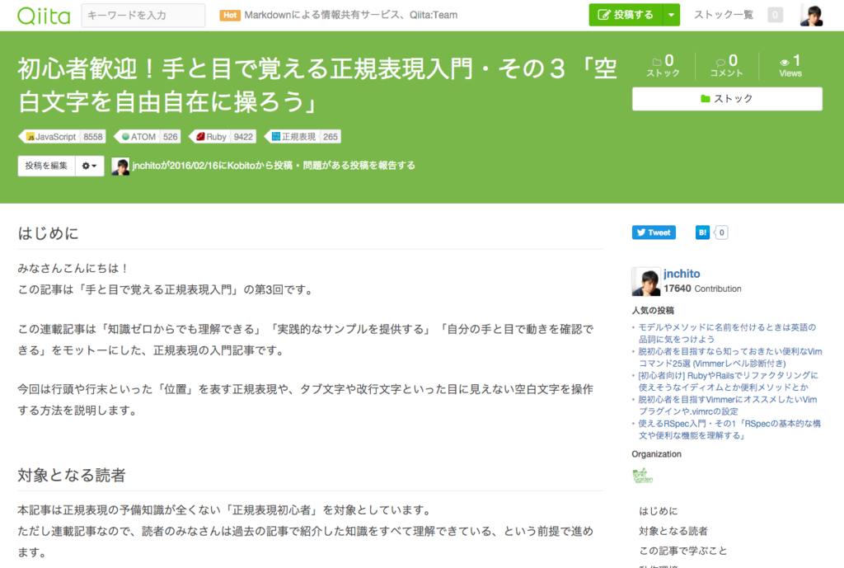Click the white ストック button
This screenshot has height=568, width=844.
pyautogui.click(x=727, y=99)
